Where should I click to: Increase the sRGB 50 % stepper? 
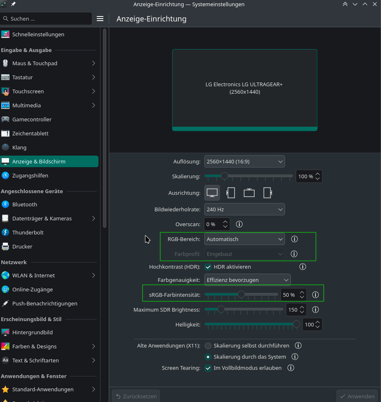302,293
